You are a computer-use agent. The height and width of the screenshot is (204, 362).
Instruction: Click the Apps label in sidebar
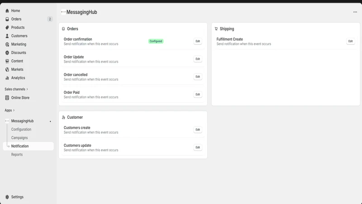[x=8, y=110]
